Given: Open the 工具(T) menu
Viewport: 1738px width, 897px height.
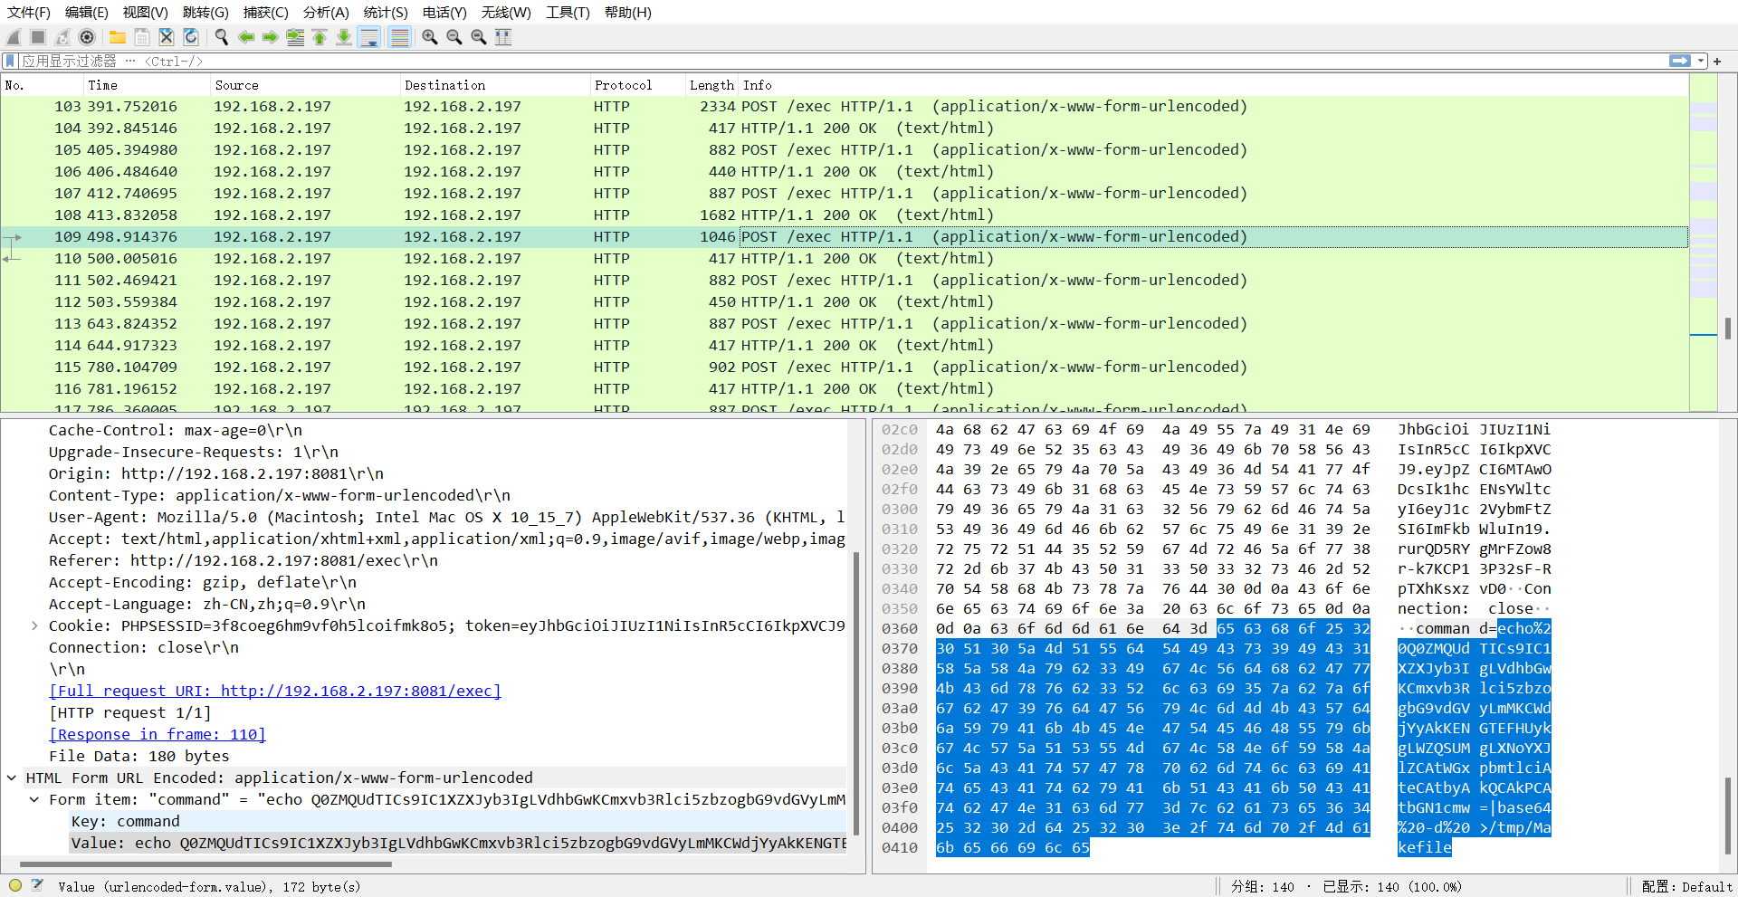Looking at the screenshot, I should (568, 12).
